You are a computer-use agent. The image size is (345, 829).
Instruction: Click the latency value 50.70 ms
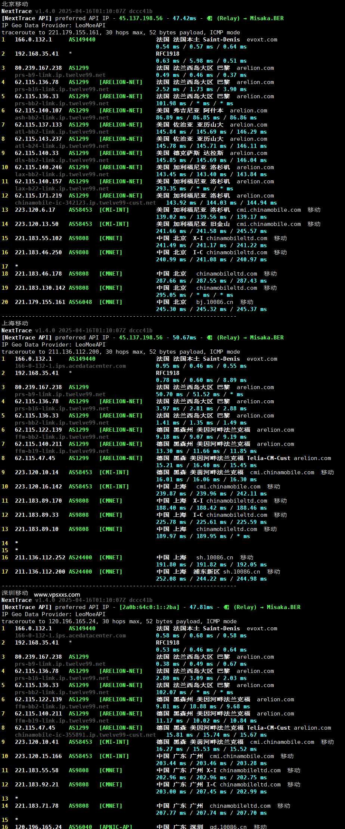coord(170,394)
